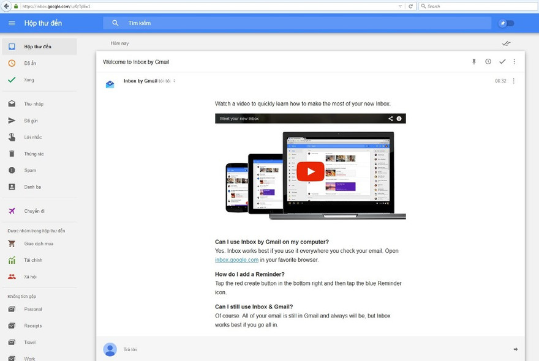Snooze the email with the clock icon
This screenshot has height=361, width=539.
tap(488, 61)
